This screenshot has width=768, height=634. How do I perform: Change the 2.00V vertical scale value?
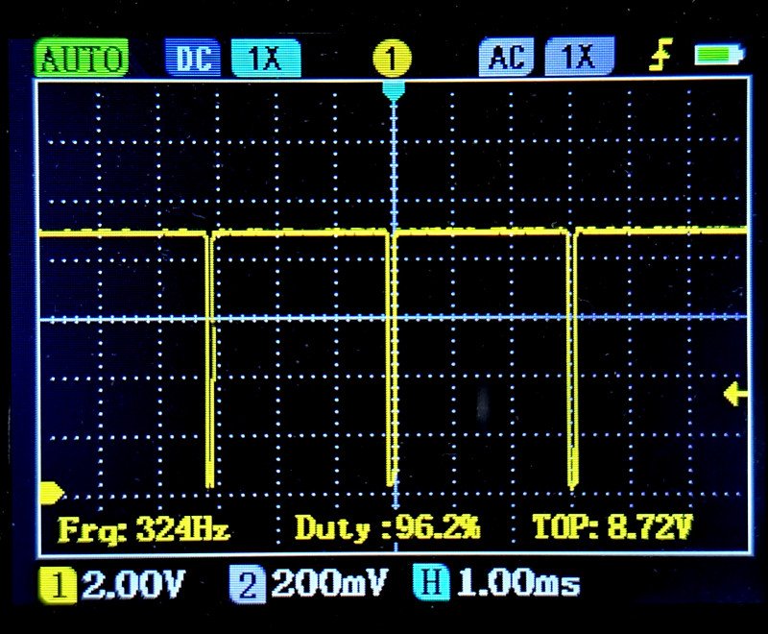pos(132,584)
